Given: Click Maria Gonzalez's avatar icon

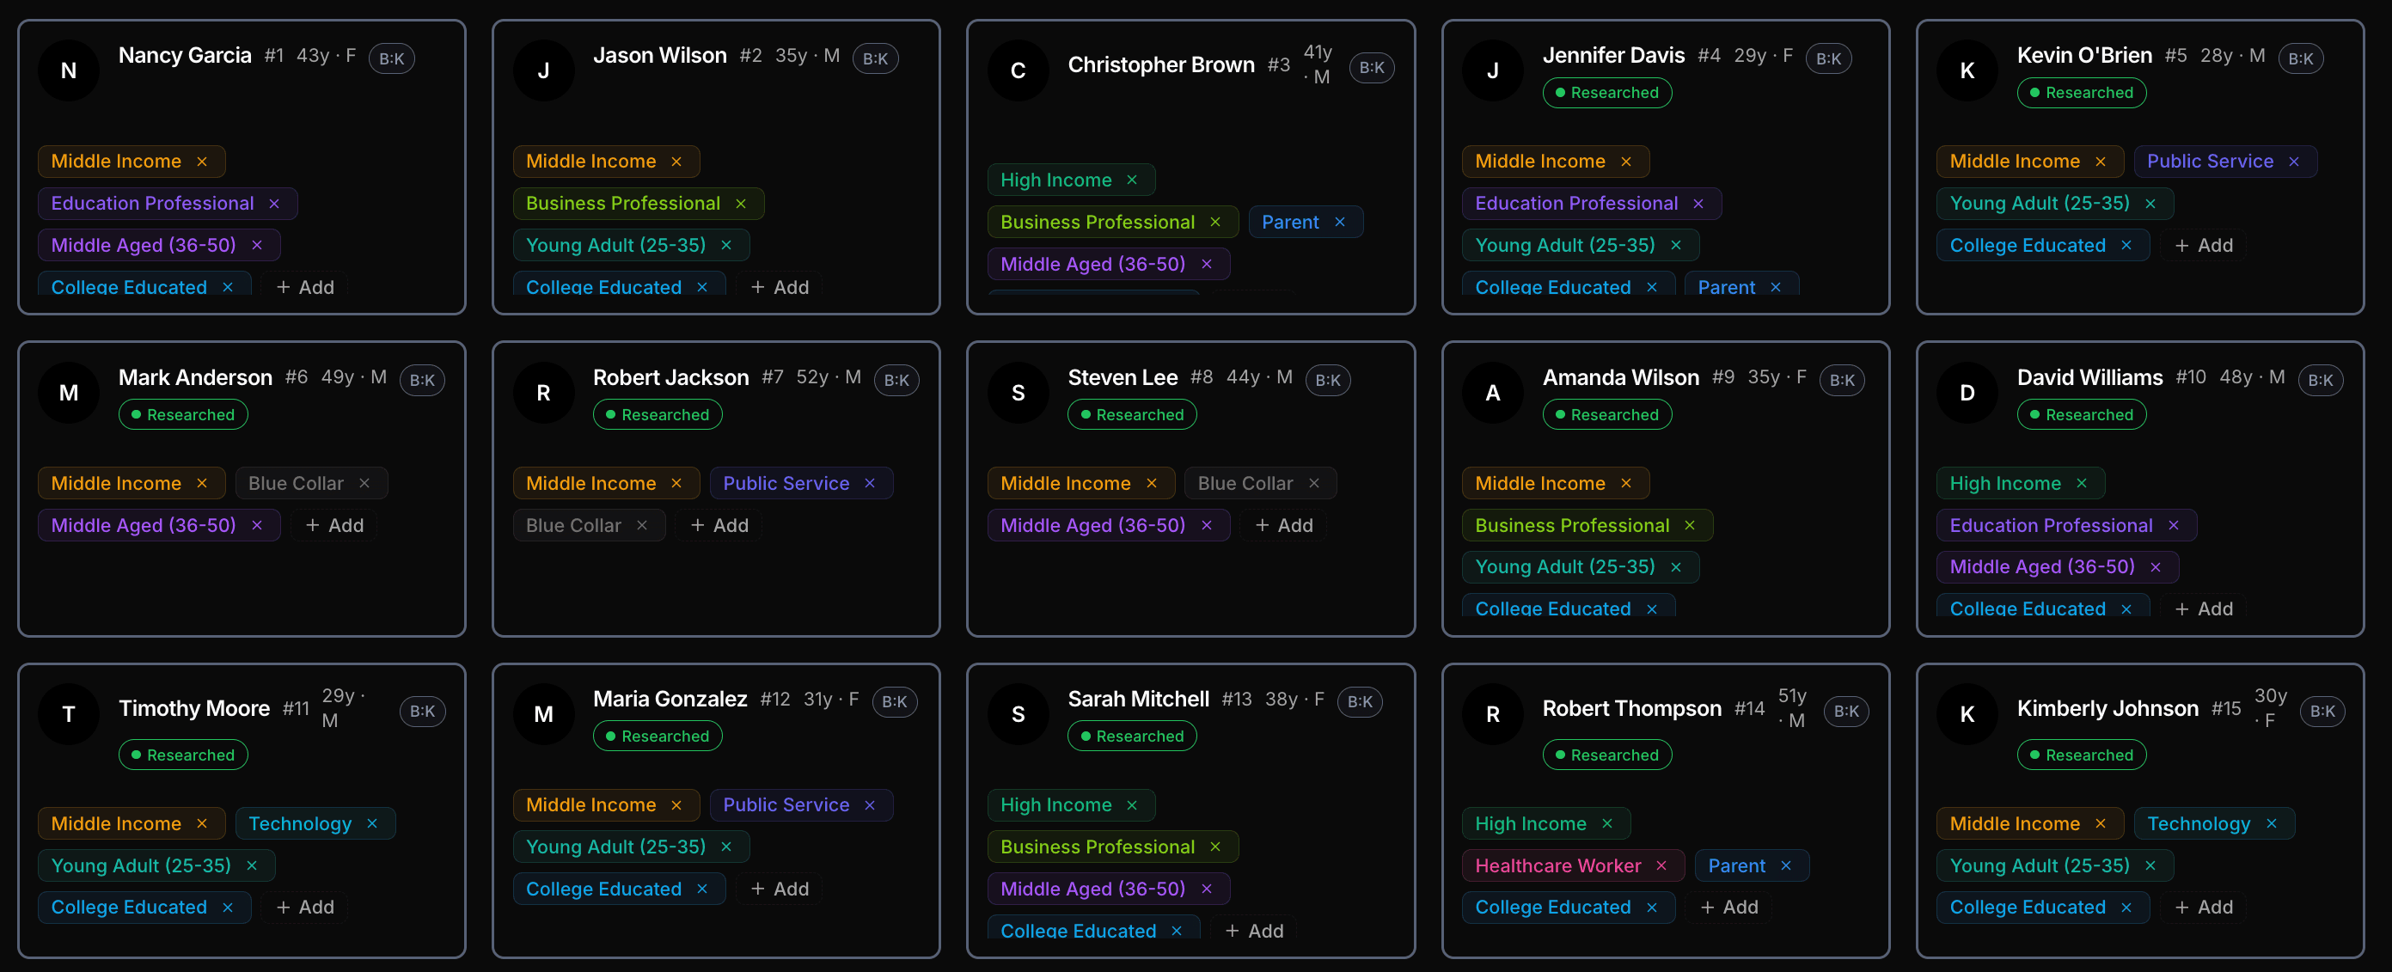Looking at the screenshot, I should (543, 713).
